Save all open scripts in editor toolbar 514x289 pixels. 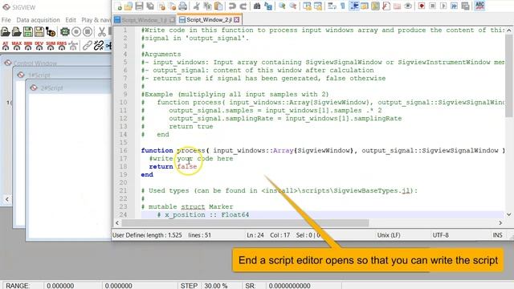click(150, 6)
